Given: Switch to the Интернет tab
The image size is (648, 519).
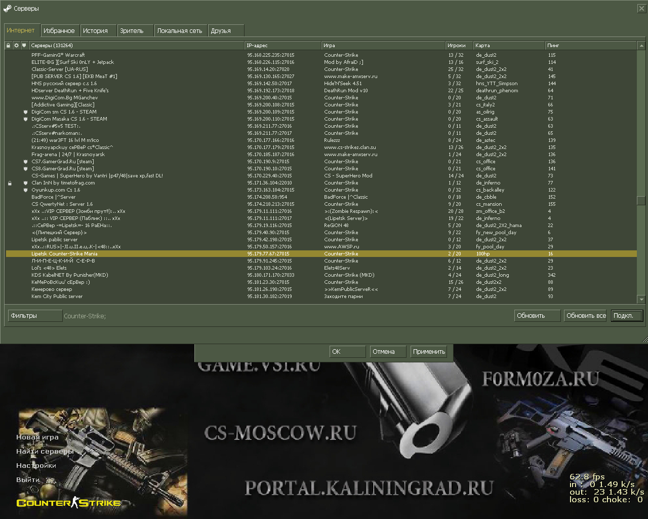Looking at the screenshot, I should [21, 30].
